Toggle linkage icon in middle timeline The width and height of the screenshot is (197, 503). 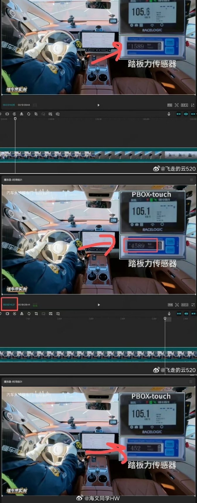(193, 314)
